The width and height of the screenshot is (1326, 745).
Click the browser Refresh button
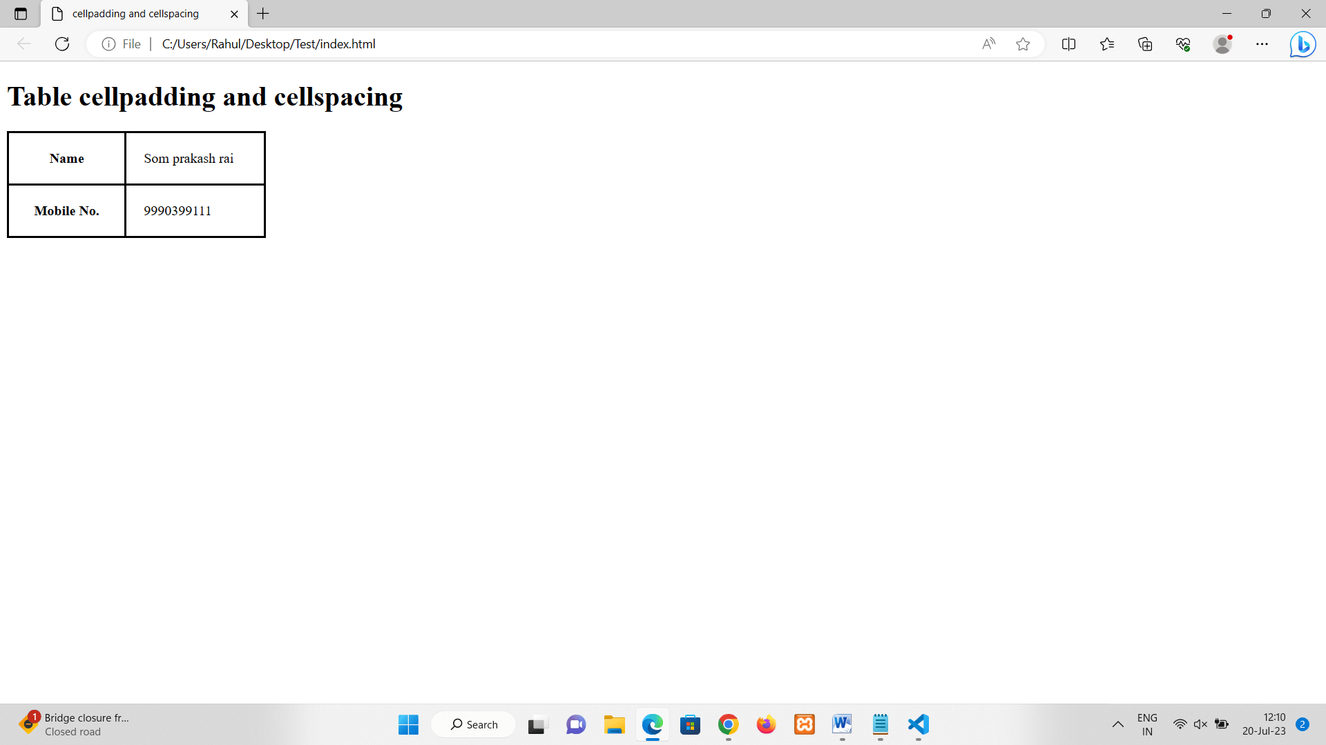(62, 44)
